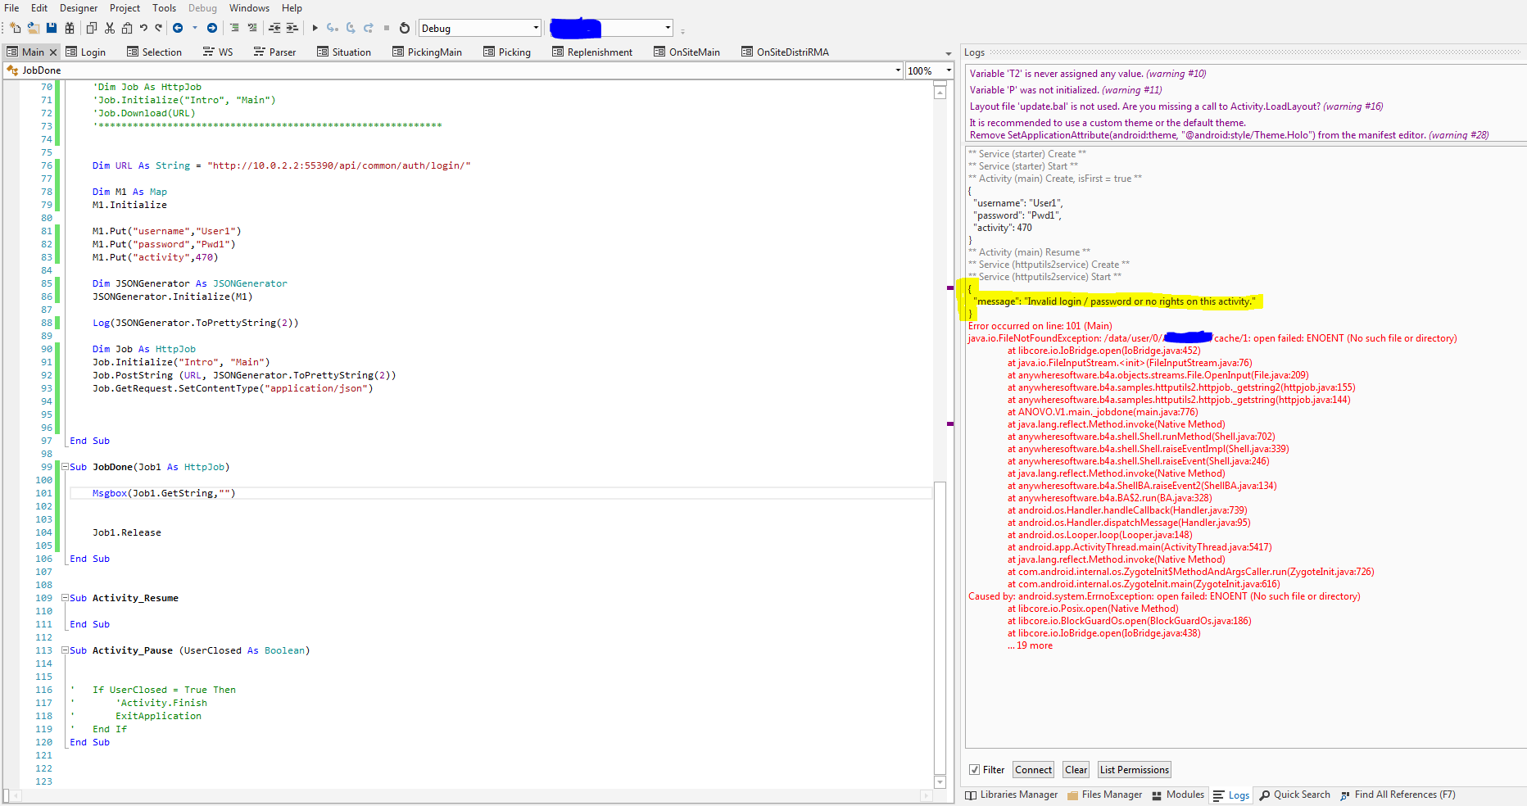Run the app in debug mode

315,27
